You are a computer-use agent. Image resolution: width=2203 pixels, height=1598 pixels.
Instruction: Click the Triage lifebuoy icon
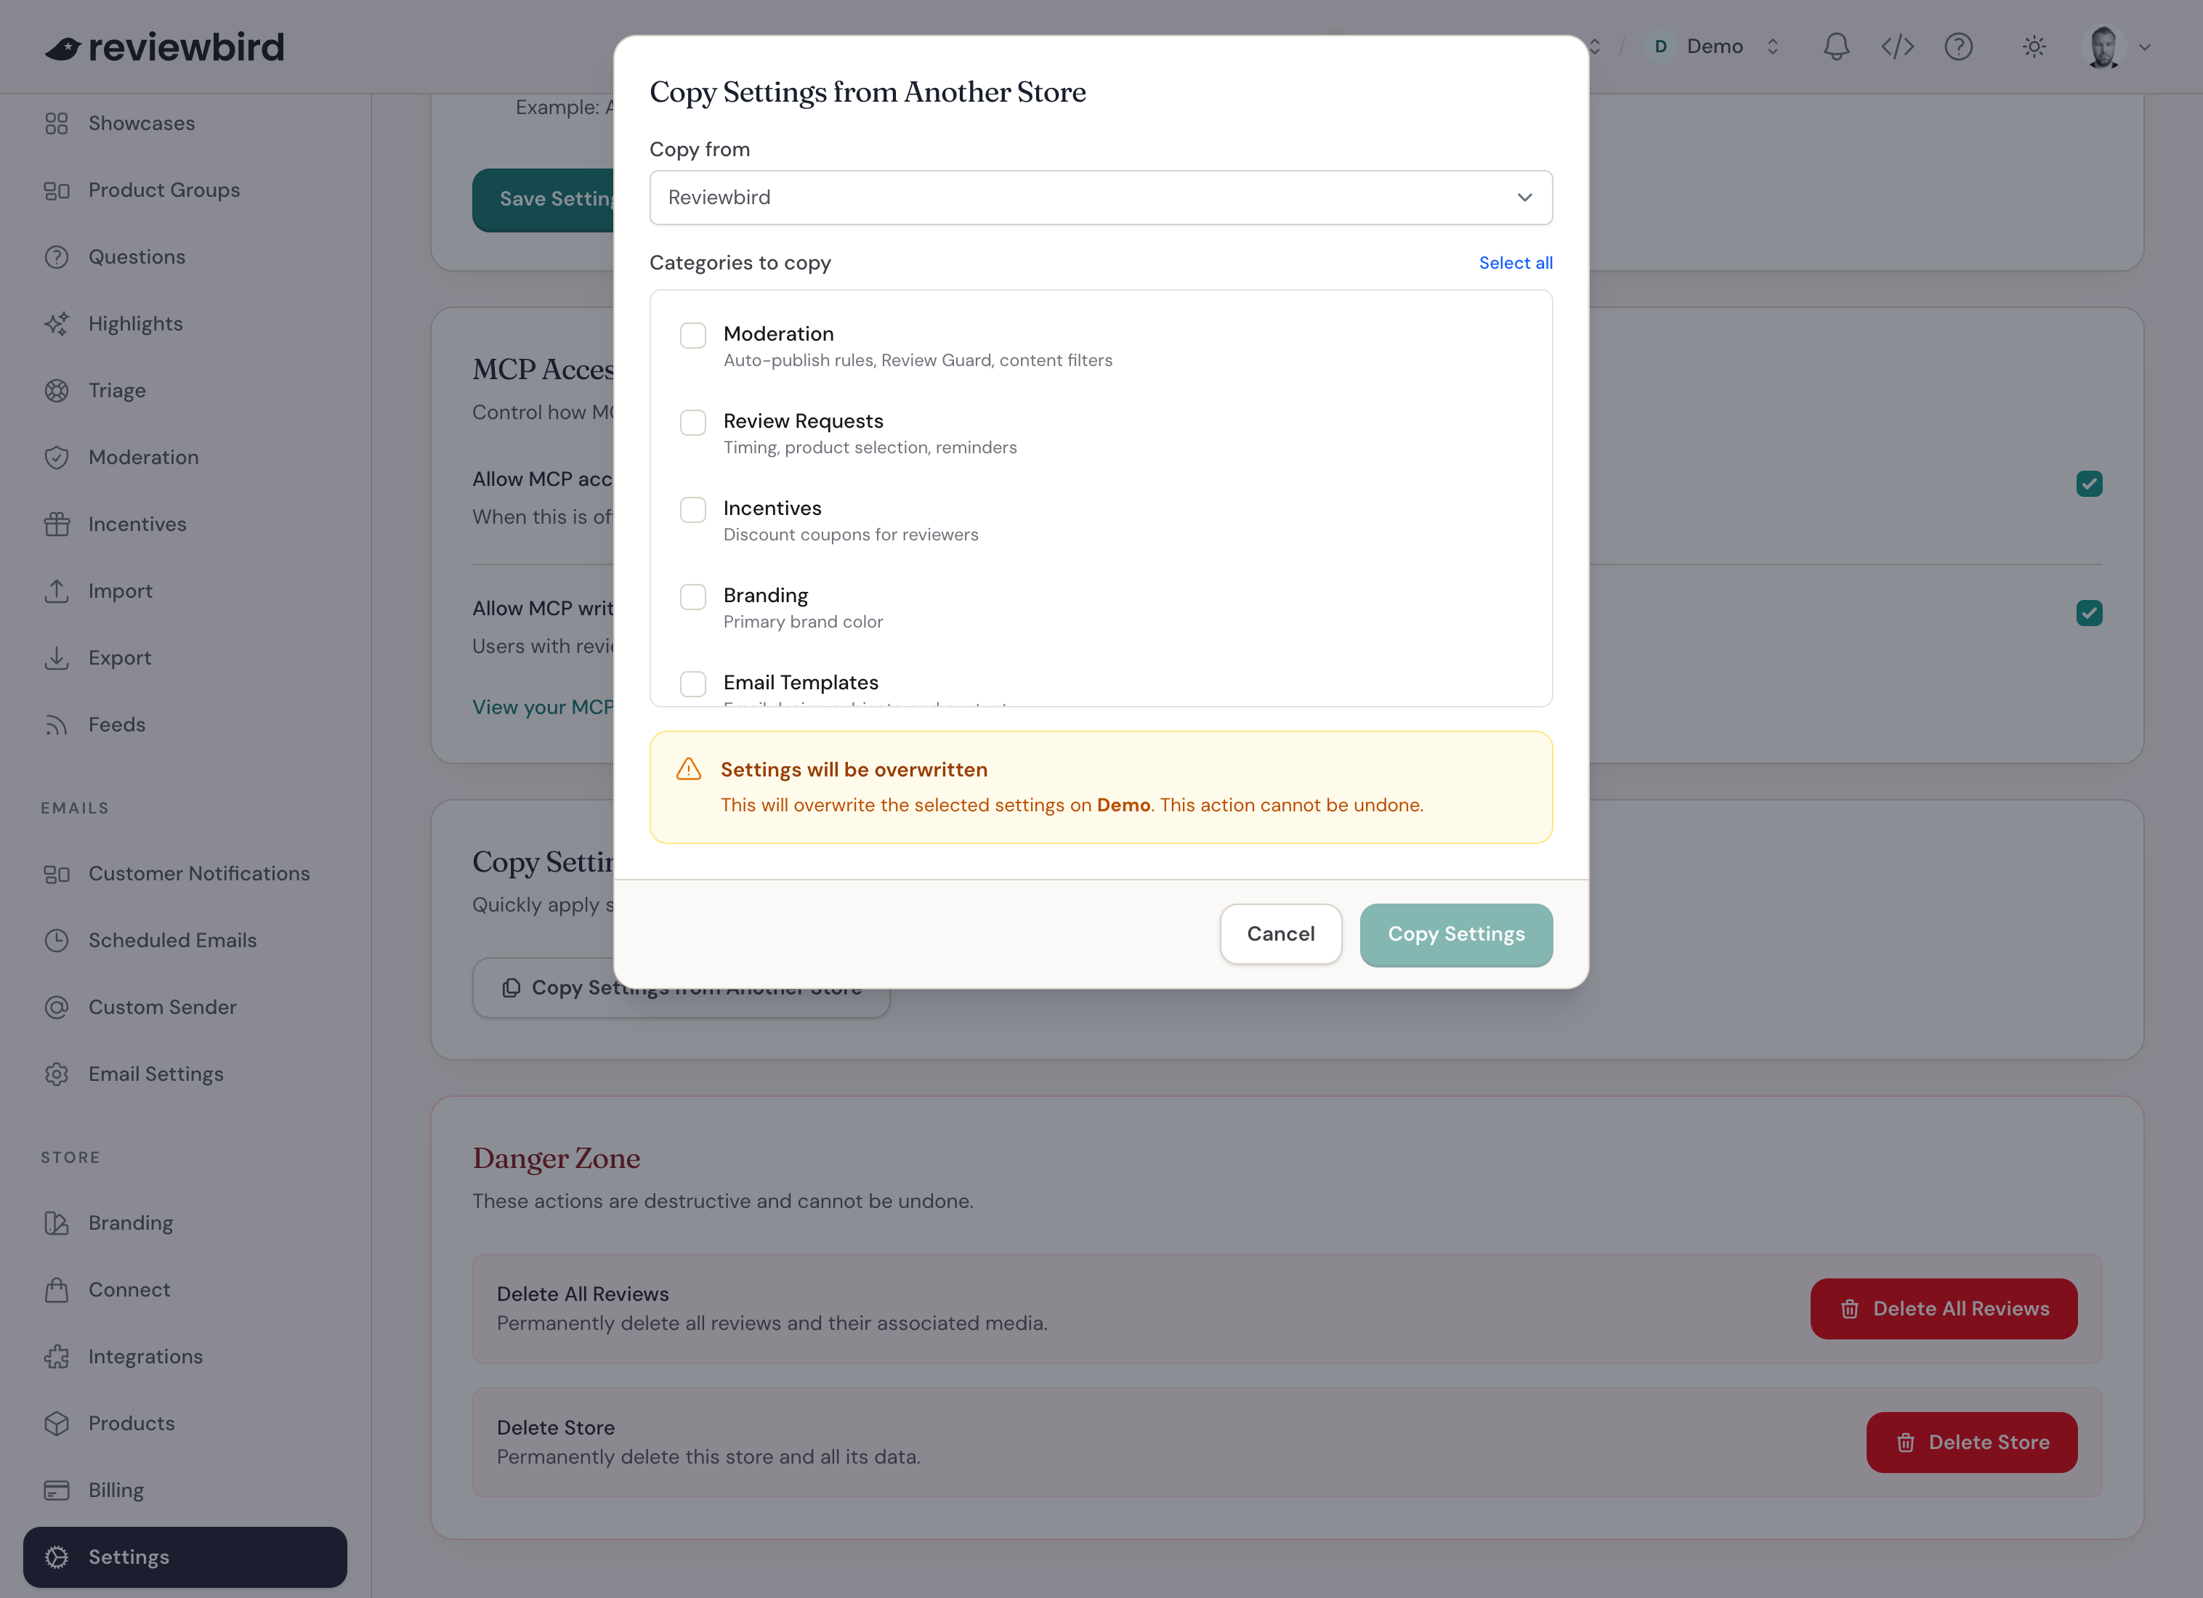click(57, 390)
